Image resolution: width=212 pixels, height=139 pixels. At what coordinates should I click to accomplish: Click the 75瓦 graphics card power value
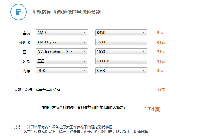coord(161,52)
